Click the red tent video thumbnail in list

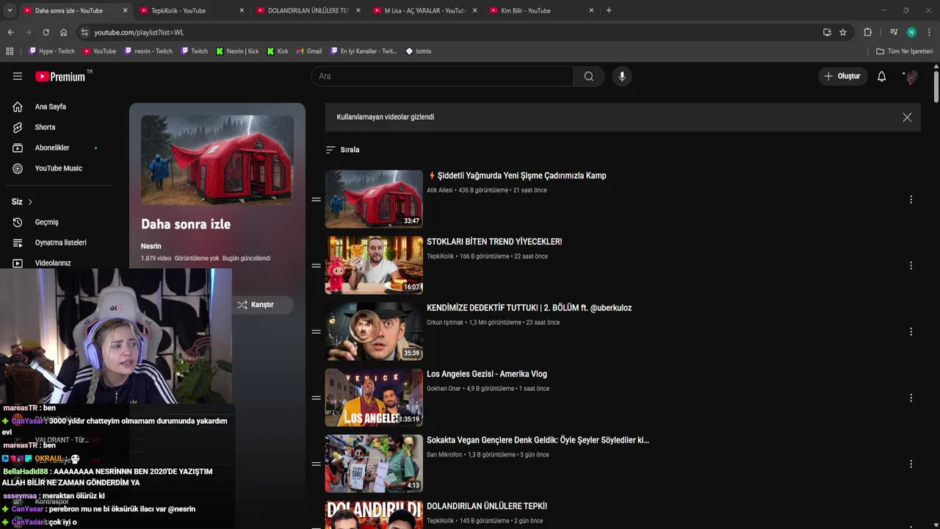pos(374,199)
